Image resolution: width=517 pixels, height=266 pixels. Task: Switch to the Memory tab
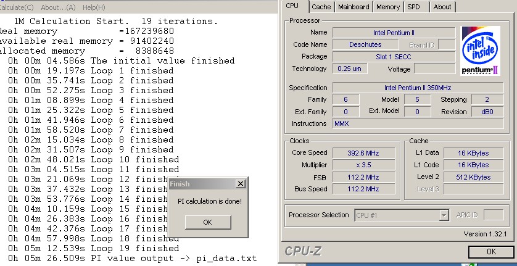tap(388, 7)
